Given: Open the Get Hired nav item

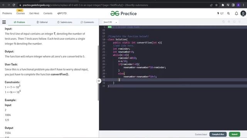Looking at the screenshot, I should pos(34,13).
